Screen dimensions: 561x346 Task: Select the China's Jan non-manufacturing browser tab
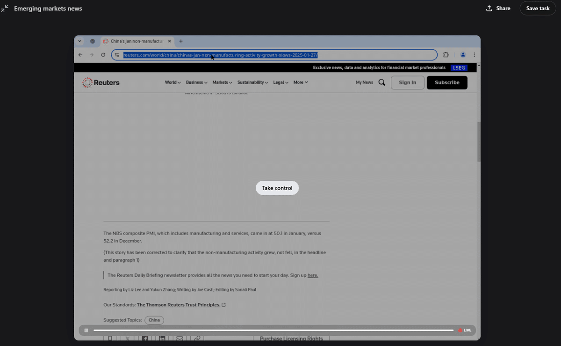point(137,41)
